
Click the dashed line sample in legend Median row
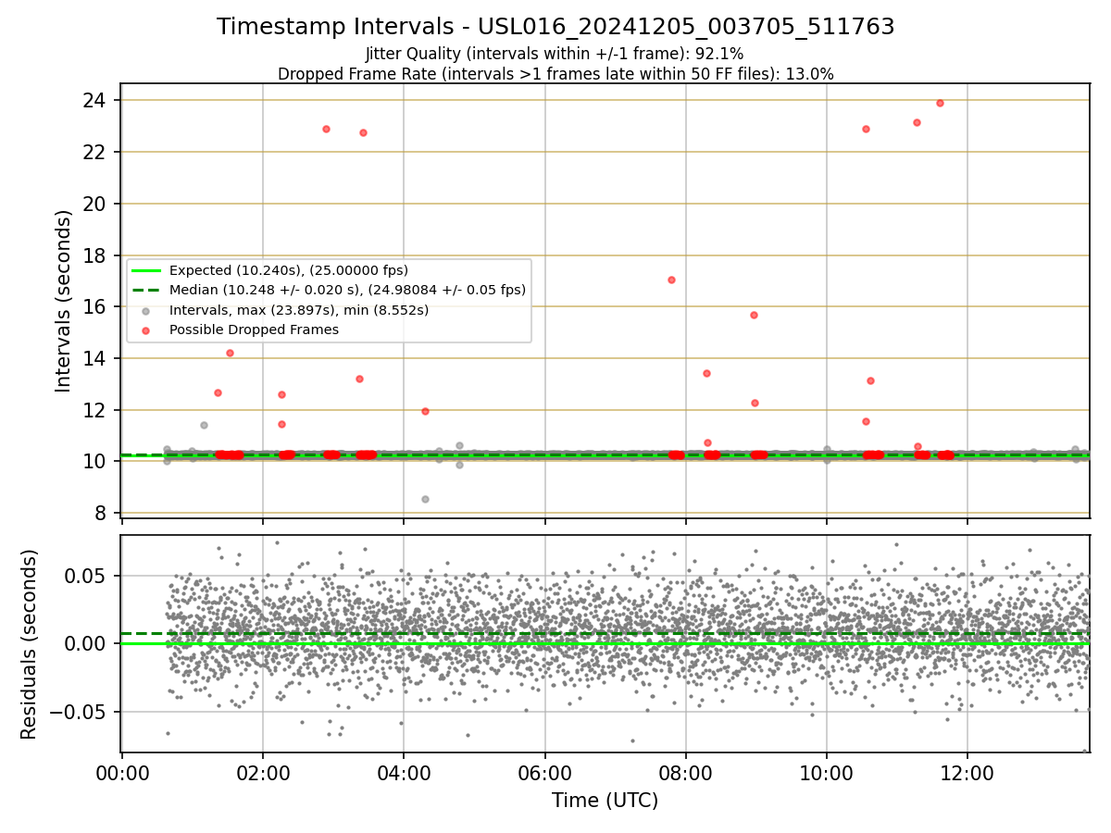tap(148, 290)
